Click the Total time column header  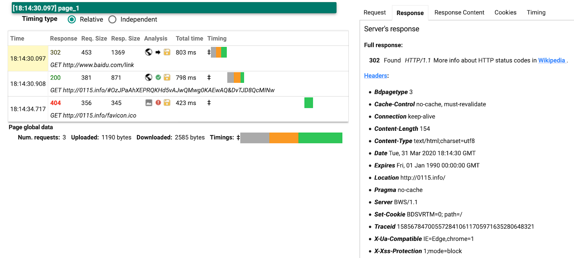click(189, 38)
